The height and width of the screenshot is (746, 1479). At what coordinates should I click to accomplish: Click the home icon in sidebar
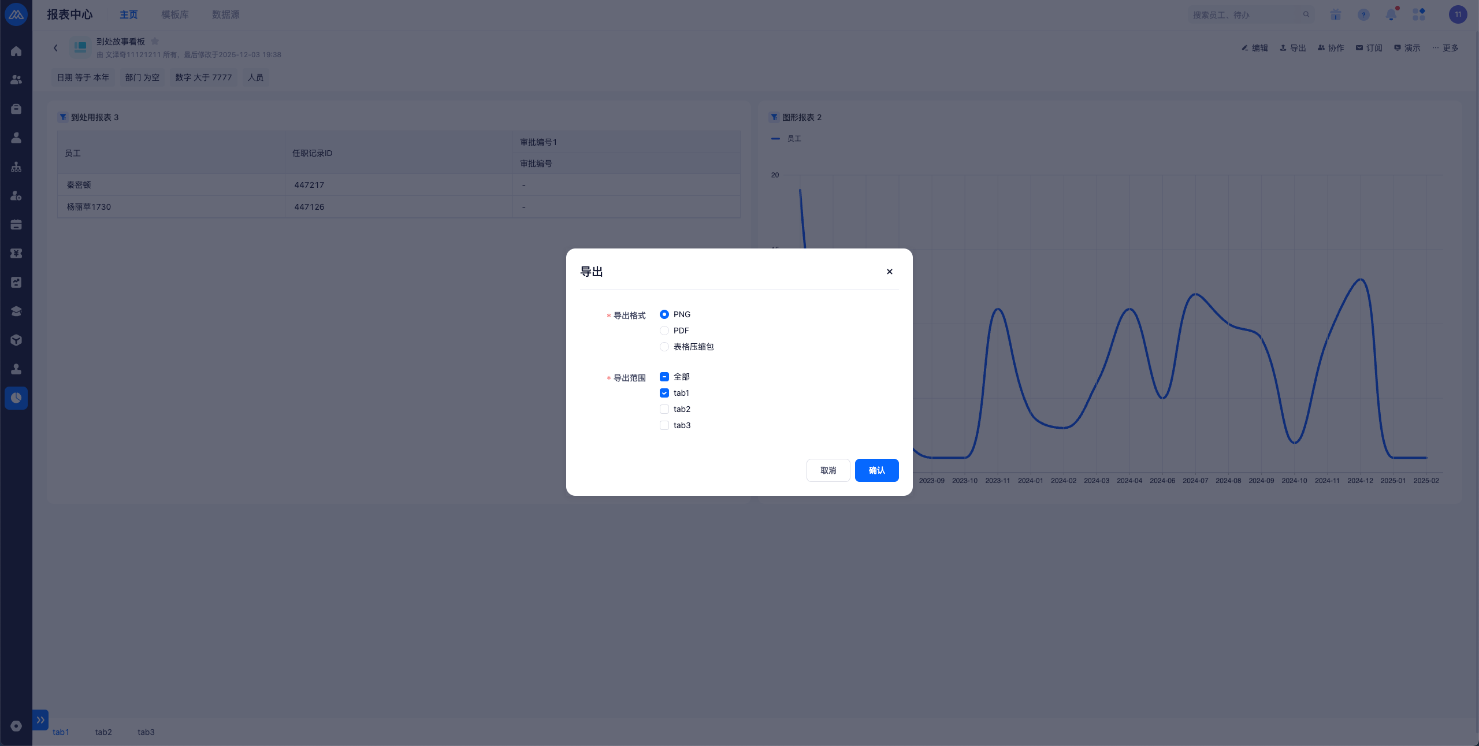pos(16,51)
